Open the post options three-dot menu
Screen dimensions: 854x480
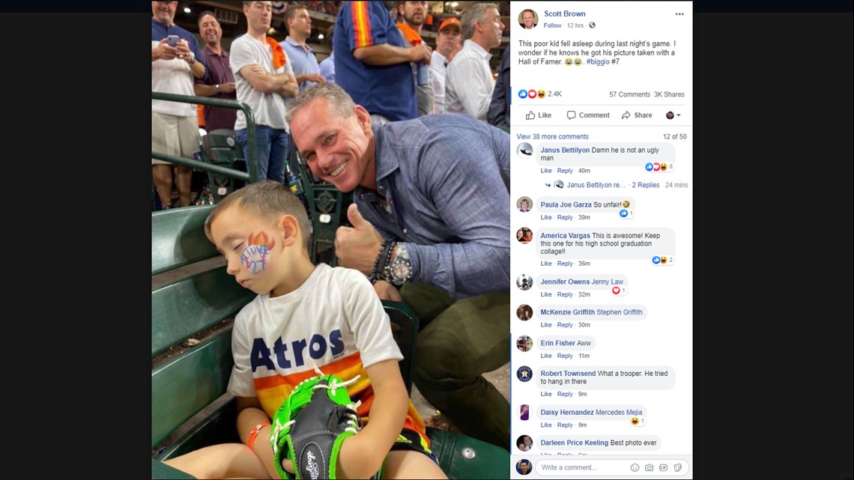coord(679,14)
